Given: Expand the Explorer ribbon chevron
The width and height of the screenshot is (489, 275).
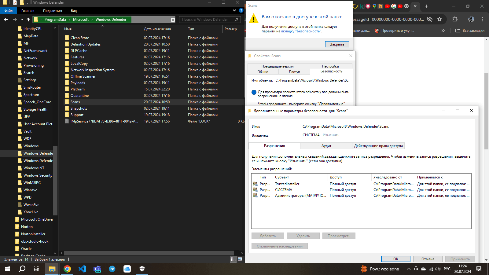Looking at the screenshot, I should coord(234,10).
